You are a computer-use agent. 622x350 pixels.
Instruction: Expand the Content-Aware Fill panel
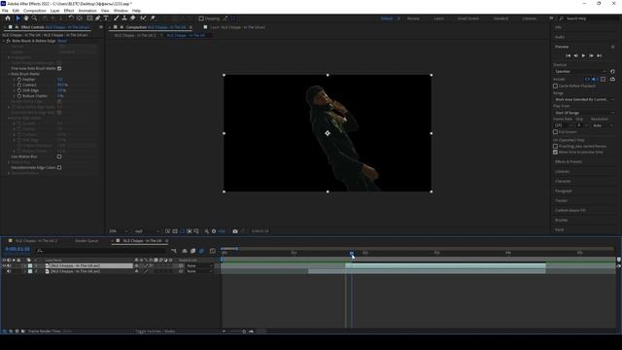click(x=570, y=210)
